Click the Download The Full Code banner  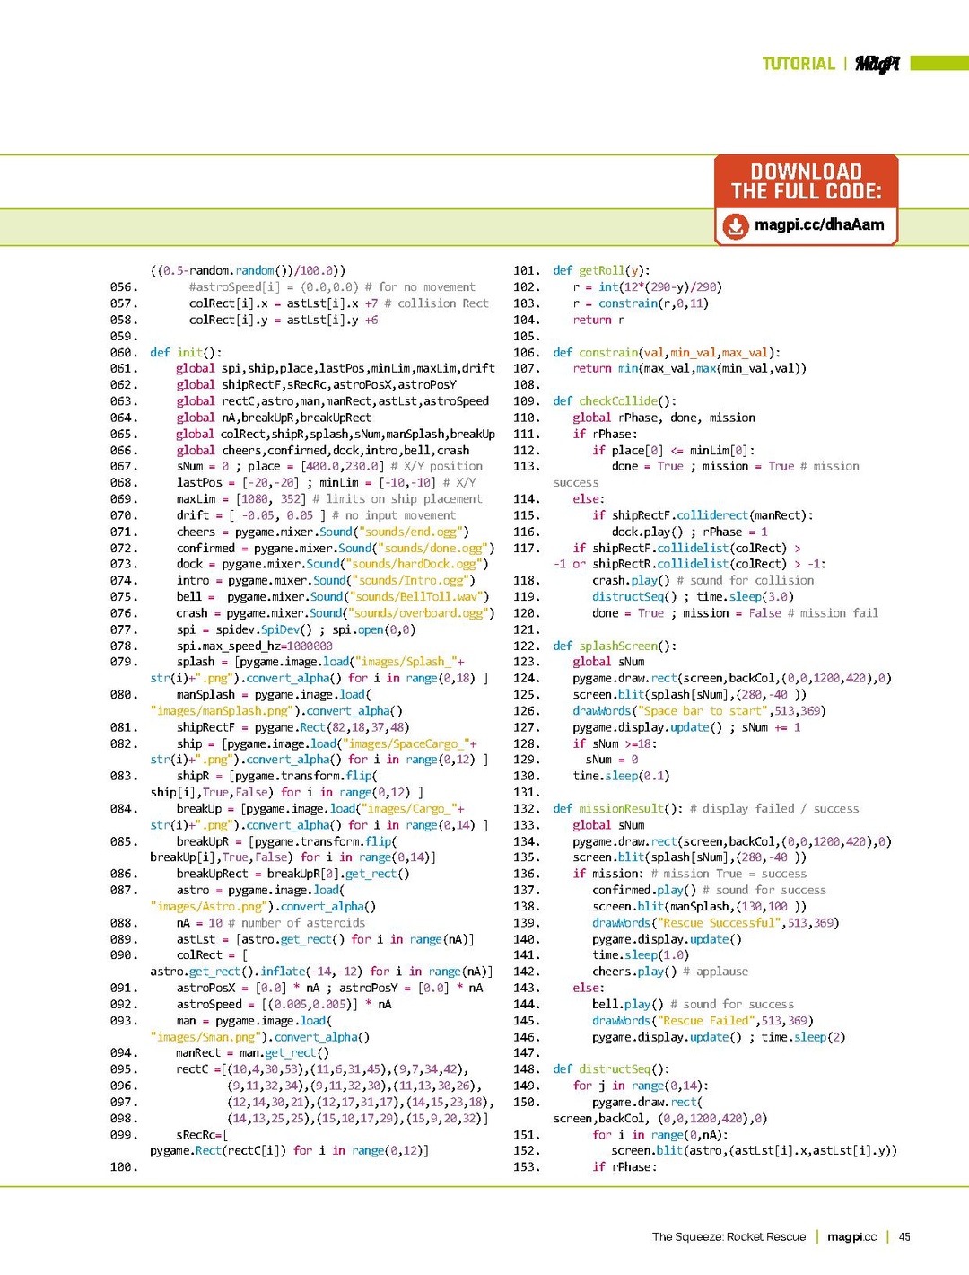(806, 181)
